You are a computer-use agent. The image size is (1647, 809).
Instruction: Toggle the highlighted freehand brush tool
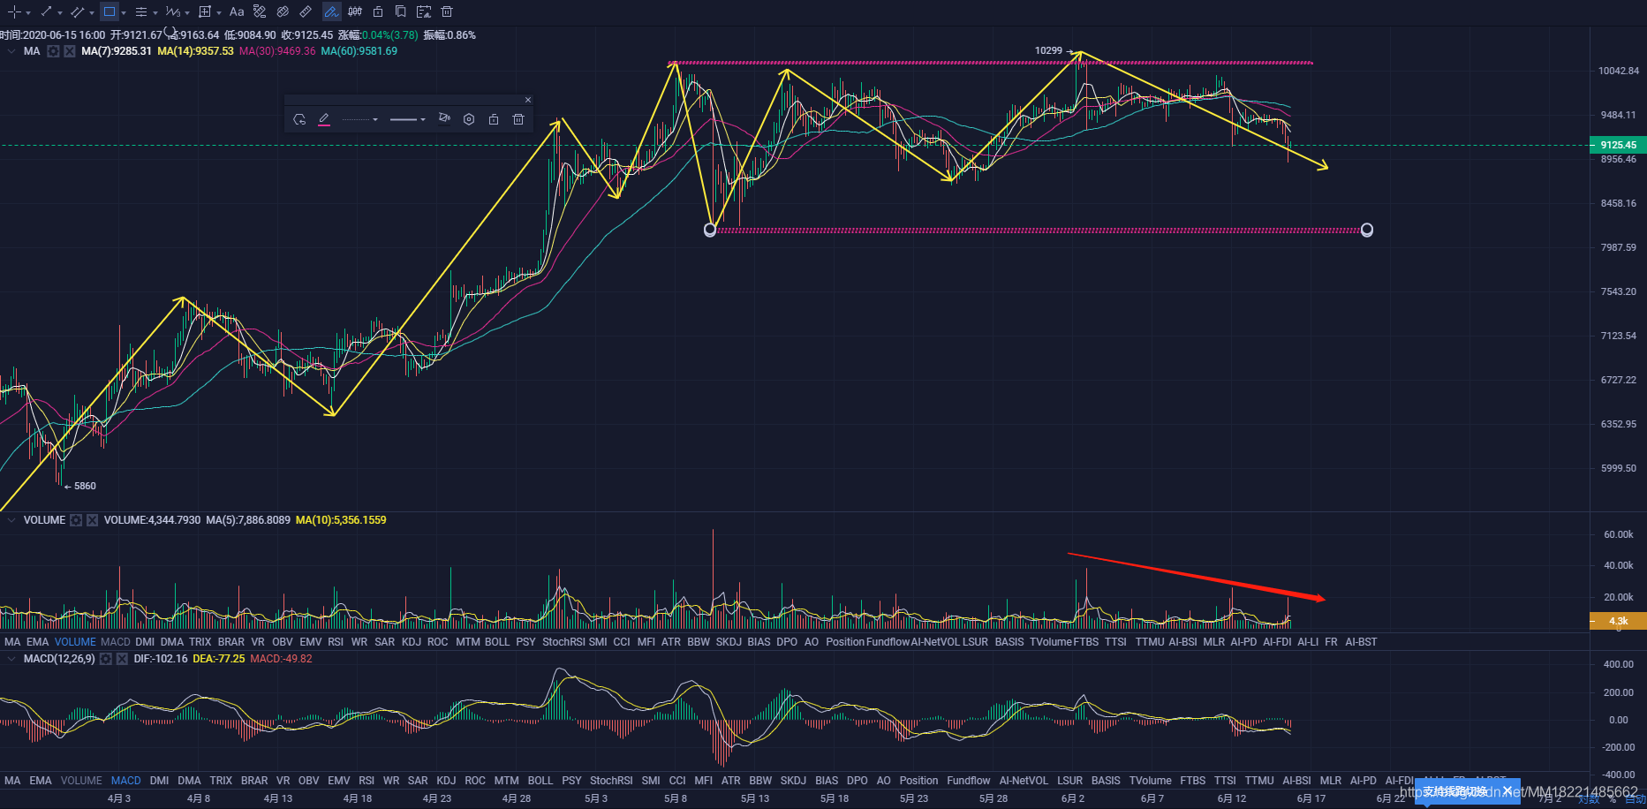point(331,11)
